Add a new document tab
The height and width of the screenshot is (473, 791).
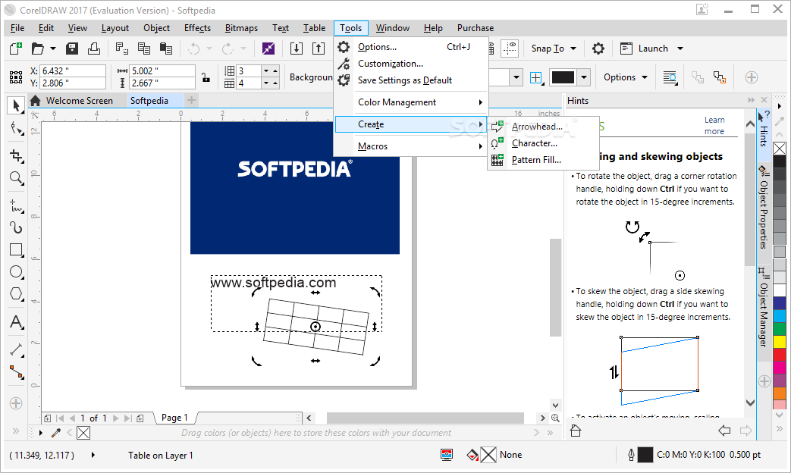pos(191,100)
